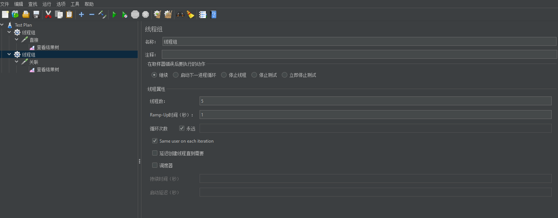Click the green Start test button
Viewport: 558px width, 218px height.
114,14
